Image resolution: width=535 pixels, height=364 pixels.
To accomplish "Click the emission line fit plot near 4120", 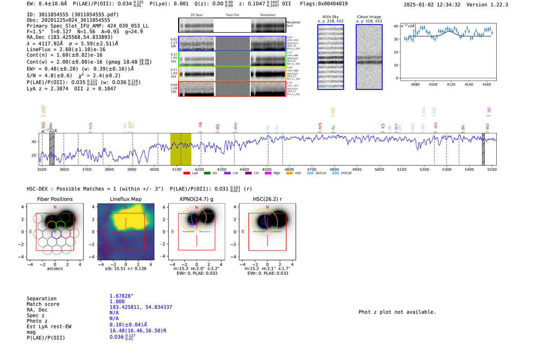I will point(448,52).
